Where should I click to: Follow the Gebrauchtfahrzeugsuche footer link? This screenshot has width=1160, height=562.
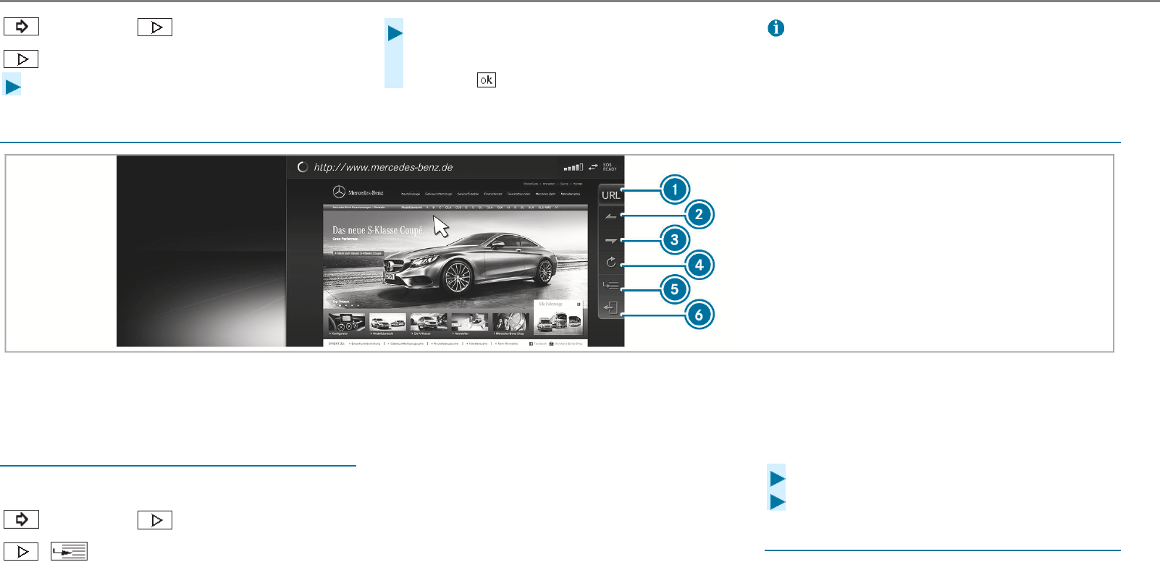pyautogui.click(x=405, y=344)
